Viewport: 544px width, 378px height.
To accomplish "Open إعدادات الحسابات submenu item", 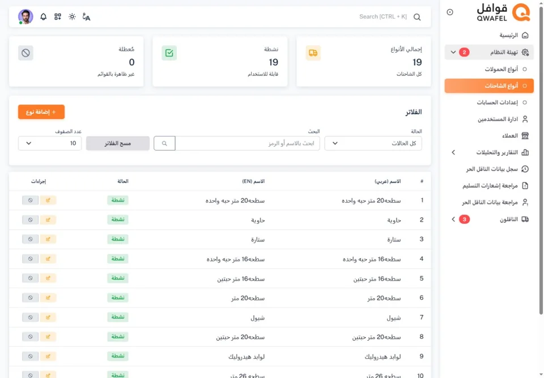I will (x=489, y=103).
